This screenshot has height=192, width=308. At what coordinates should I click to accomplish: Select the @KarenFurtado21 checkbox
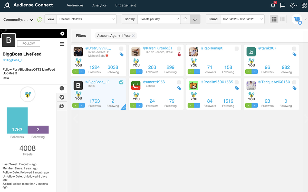(x=179, y=49)
